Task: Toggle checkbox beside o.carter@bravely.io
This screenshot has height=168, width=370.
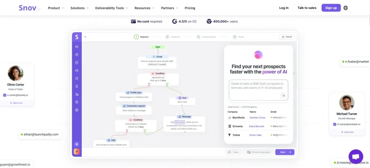Action: (x=4, y=95)
